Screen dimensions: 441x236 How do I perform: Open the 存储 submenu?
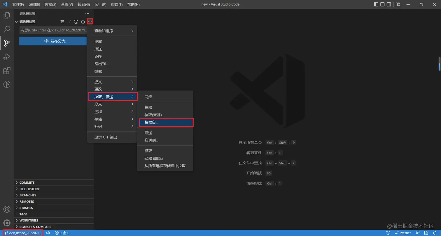click(112, 119)
